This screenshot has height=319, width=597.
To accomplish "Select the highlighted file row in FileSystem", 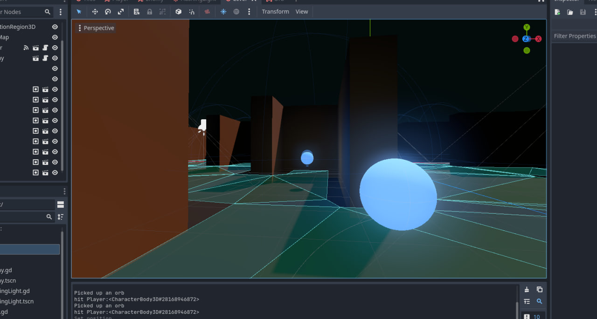I will [30, 250].
